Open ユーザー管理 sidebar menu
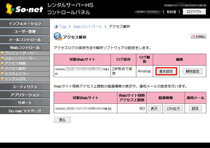Screen dimensions: 210x148 25,31
